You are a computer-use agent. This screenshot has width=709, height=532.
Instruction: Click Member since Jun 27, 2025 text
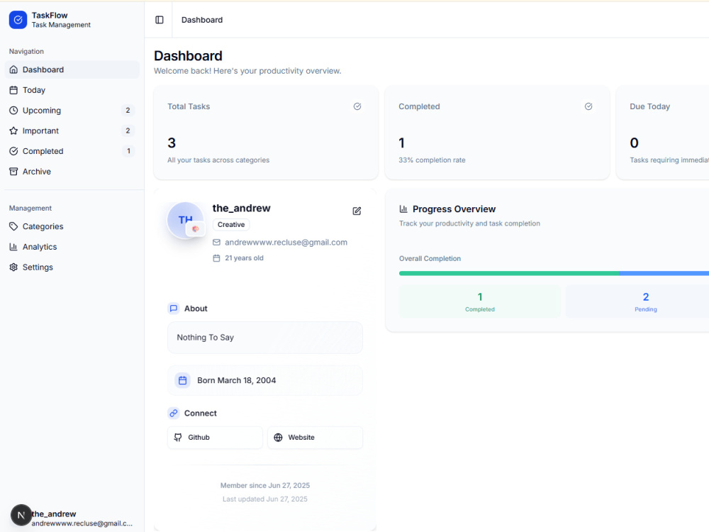coord(265,485)
